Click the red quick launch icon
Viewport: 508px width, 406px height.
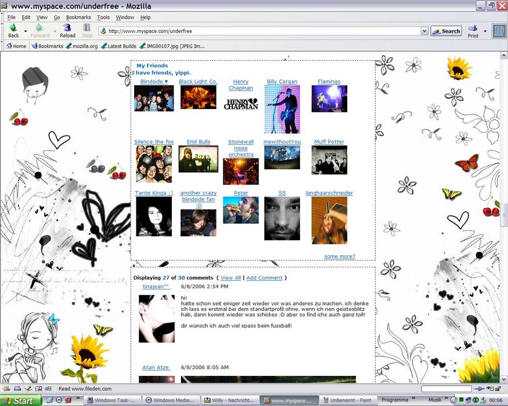[x=69, y=400]
